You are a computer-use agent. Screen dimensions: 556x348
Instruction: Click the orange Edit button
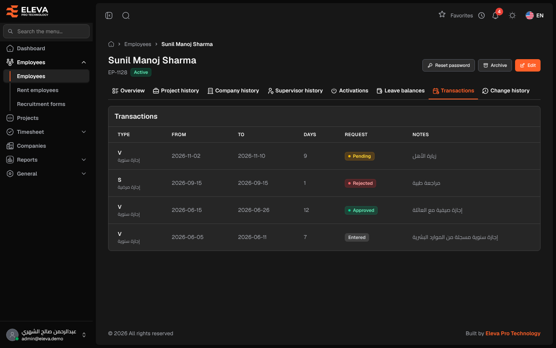click(x=528, y=65)
